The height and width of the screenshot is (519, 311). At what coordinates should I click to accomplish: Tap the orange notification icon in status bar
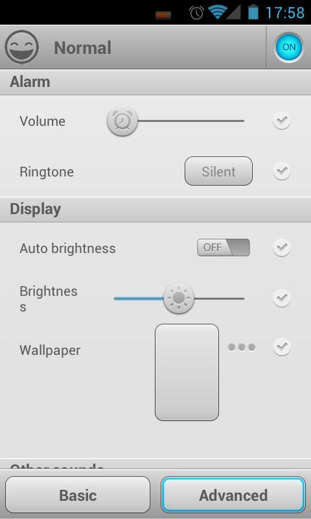[x=163, y=15]
